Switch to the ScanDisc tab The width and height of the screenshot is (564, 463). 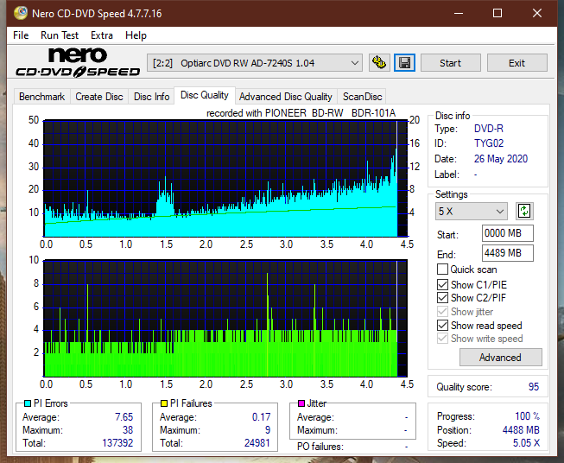362,97
